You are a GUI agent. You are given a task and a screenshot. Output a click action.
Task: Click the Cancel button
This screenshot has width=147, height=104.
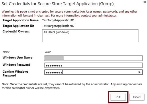click(x=137, y=97)
